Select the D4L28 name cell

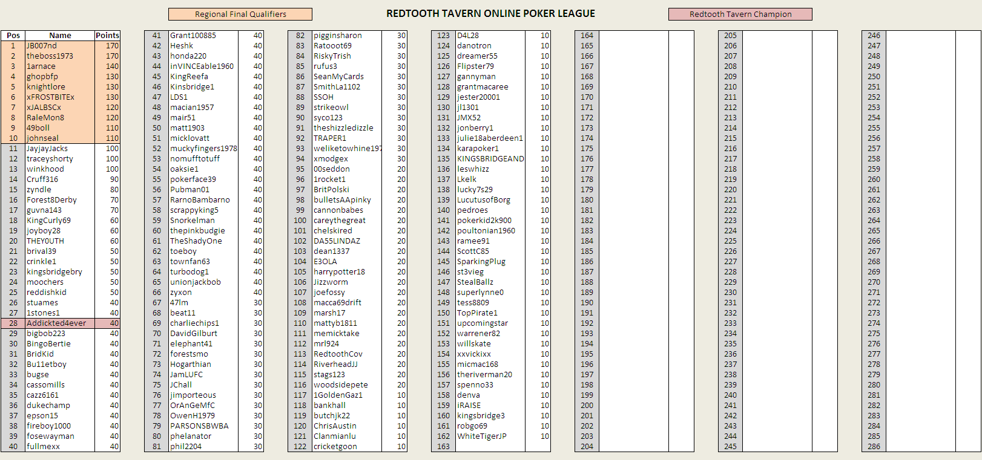[490, 36]
